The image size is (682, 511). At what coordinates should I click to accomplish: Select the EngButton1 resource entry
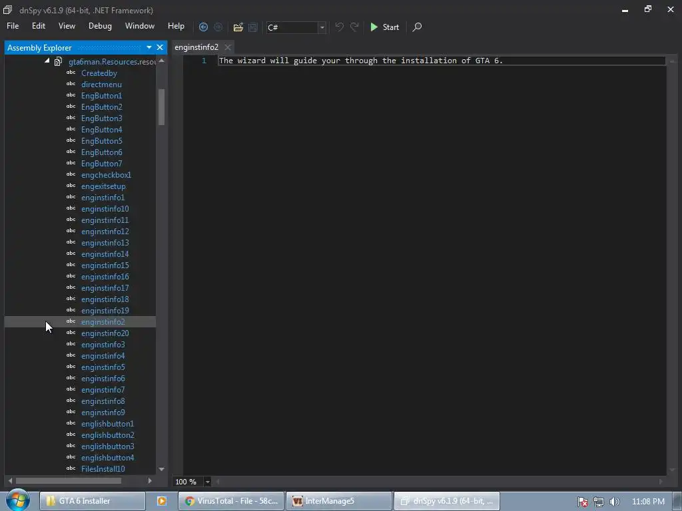(101, 96)
